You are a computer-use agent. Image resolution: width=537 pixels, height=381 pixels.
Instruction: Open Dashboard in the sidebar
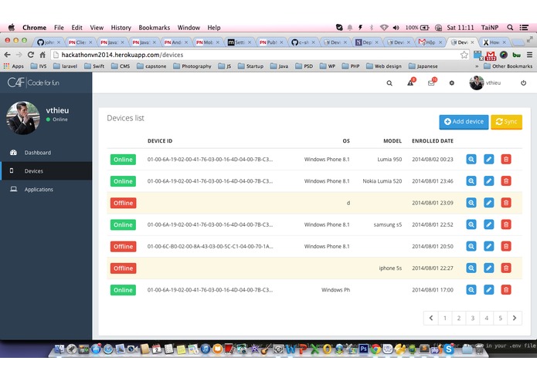(46, 153)
